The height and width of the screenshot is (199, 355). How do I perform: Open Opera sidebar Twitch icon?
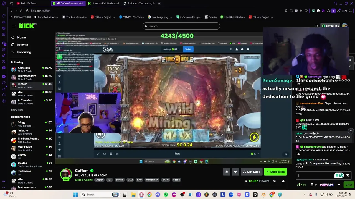pyautogui.click(x=4, y=43)
